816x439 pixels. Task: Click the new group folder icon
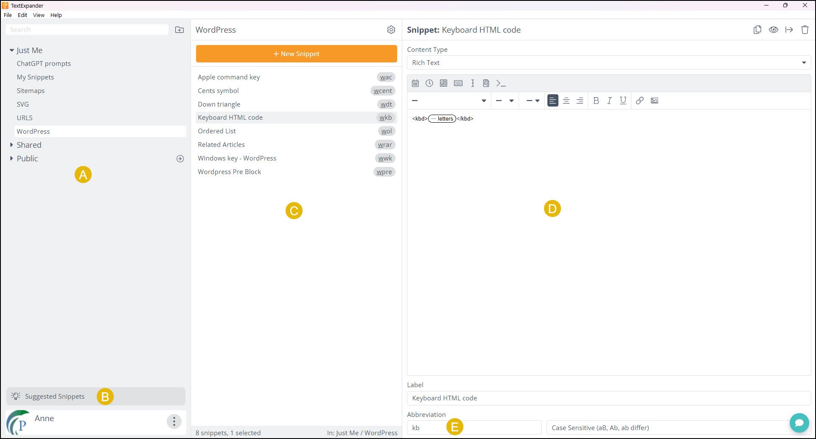(179, 30)
